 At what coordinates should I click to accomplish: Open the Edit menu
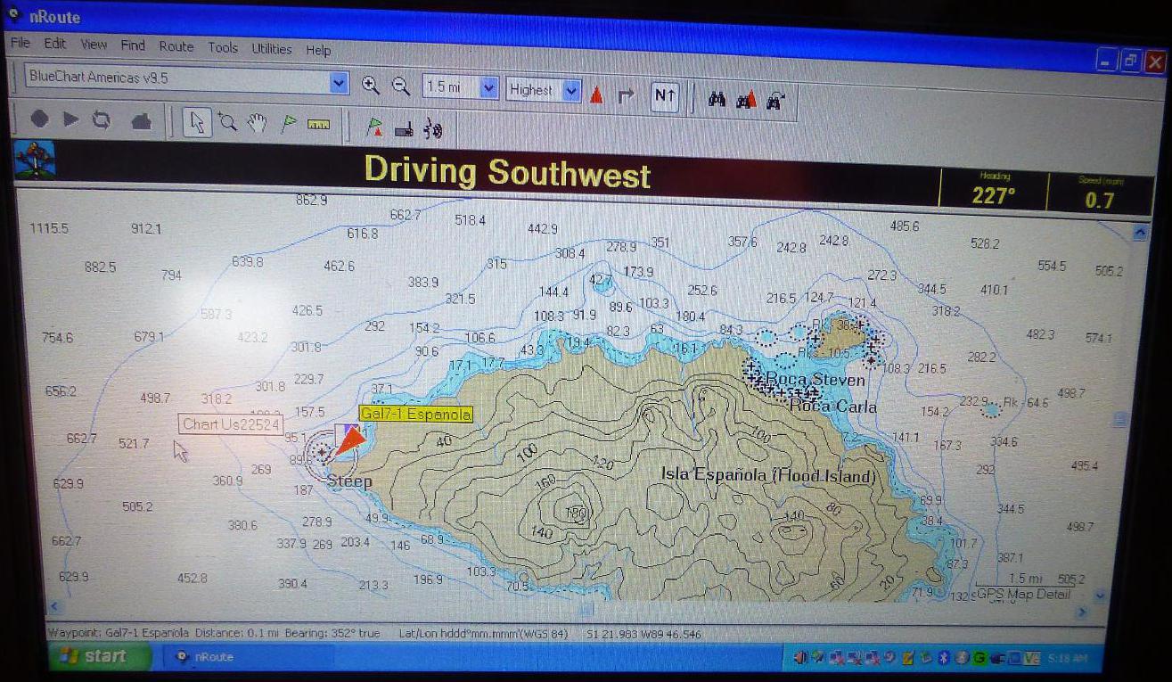(55, 44)
